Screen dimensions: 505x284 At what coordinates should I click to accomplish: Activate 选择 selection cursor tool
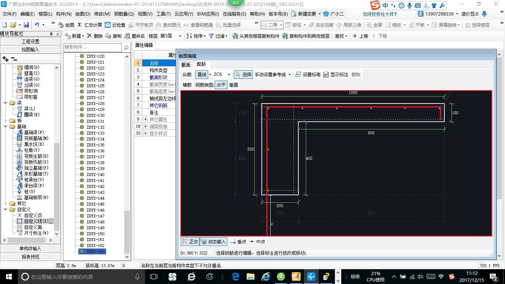(x=243, y=74)
